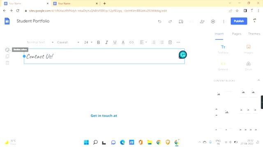Click the Get in touch at text
Viewport: 263px width, 147px height.
coord(104,116)
